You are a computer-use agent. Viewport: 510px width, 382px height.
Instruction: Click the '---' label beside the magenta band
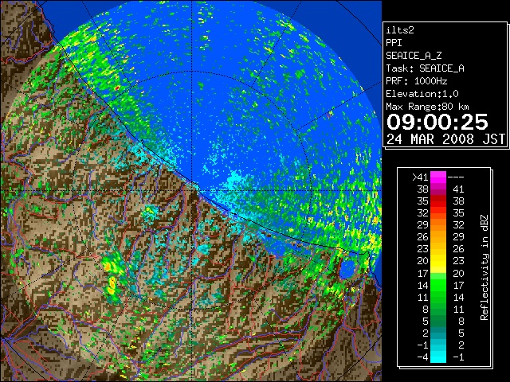[456, 177]
